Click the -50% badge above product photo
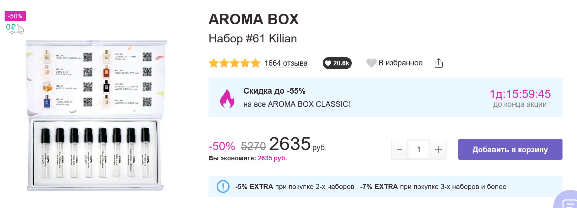The width and height of the screenshot is (577, 208). [x=15, y=16]
